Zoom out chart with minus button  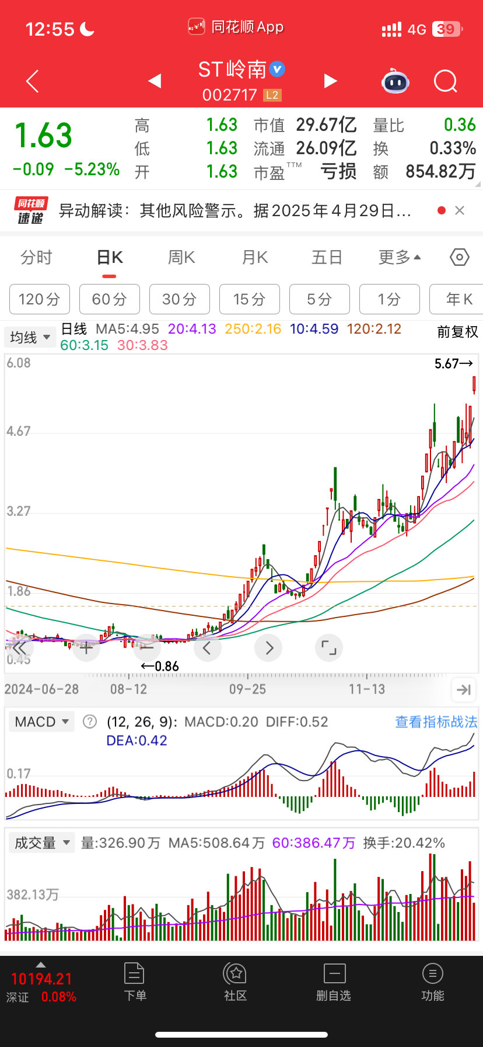coord(147,647)
